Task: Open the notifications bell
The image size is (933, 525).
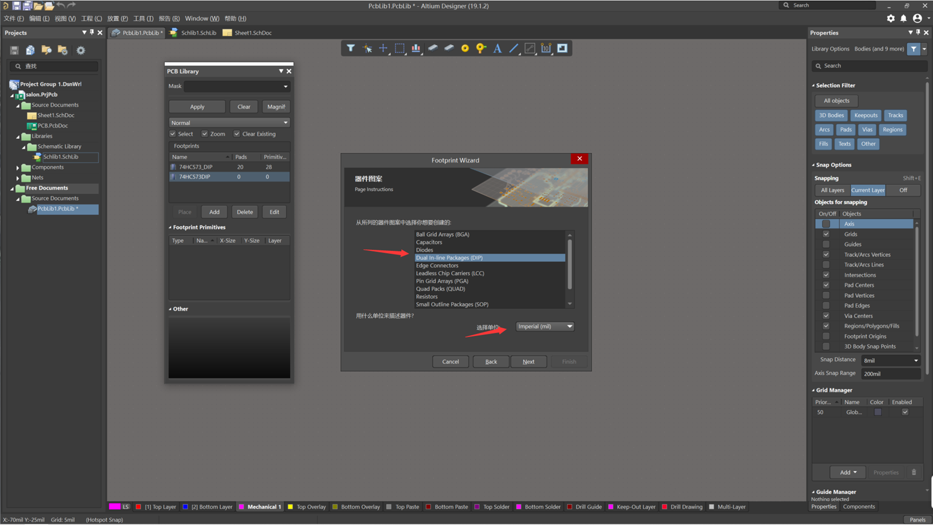Action: [904, 19]
